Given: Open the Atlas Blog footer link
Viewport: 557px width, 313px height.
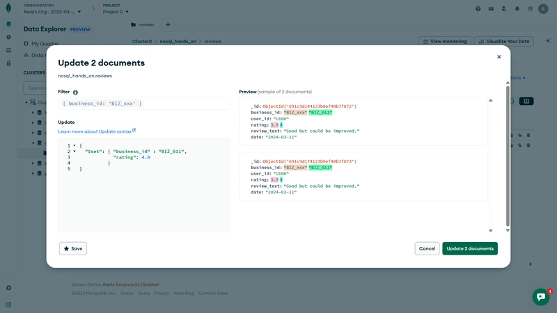Looking at the screenshot, I should click(x=184, y=293).
